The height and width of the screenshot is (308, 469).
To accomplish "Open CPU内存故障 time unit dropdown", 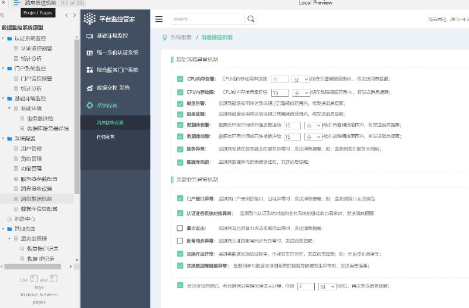I will coord(301,93).
